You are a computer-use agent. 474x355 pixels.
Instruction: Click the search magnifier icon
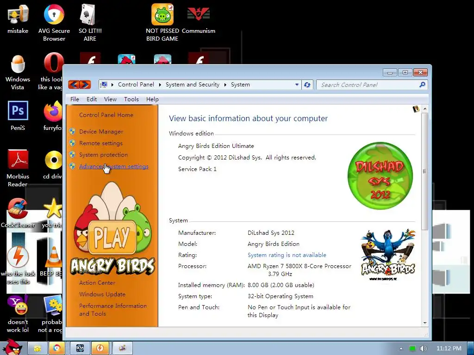pyautogui.click(x=422, y=85)
